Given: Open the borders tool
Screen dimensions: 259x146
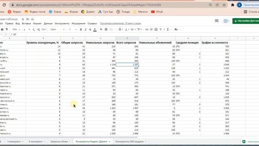Looking at the screenshot, I should [106, 30].
